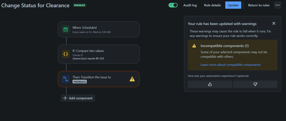This screenshot has height=121, width=286.
Task: Click the plus icon in Add component
Action: (x=65, y=98)
